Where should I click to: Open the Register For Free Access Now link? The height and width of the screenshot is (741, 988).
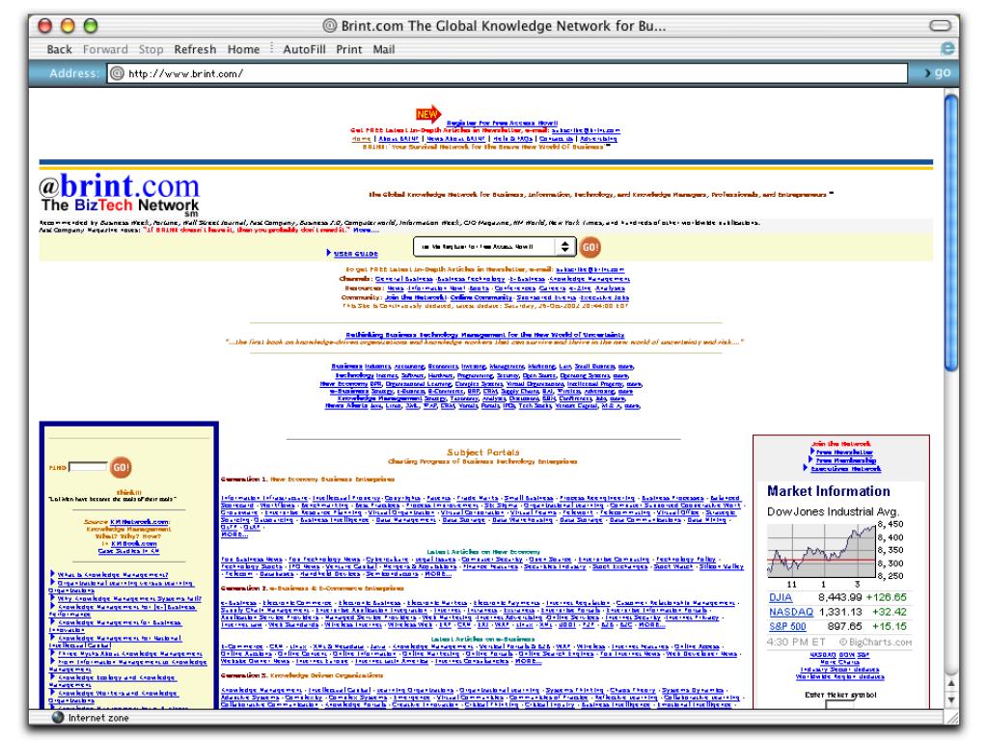[x=502, y=123]
